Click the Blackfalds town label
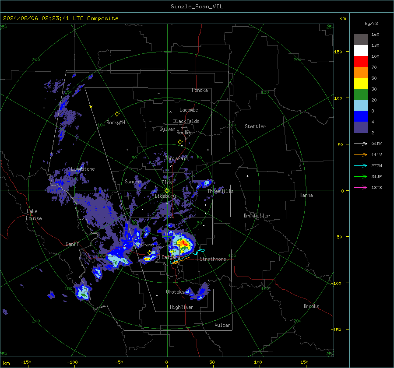 186,121
